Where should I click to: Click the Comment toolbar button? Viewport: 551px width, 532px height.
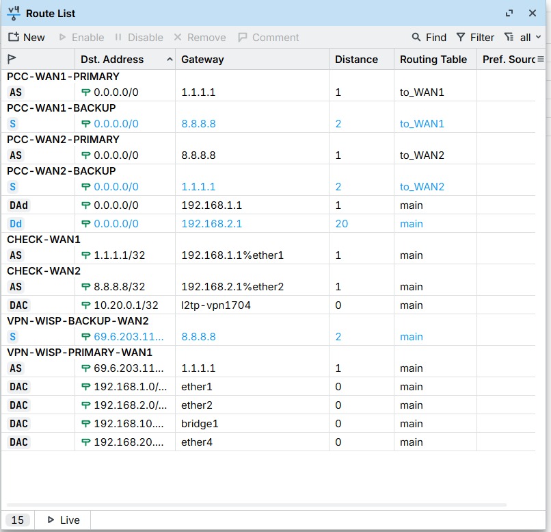pyautogui.click(x=269, y=37)
